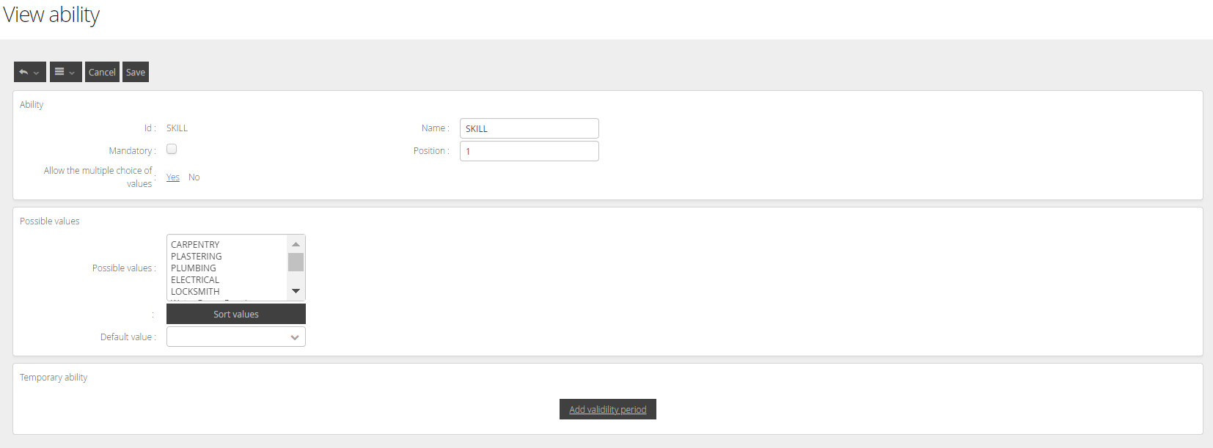Open the Default value dropdown
The image size is (1213, 448).
pos(236,337)
